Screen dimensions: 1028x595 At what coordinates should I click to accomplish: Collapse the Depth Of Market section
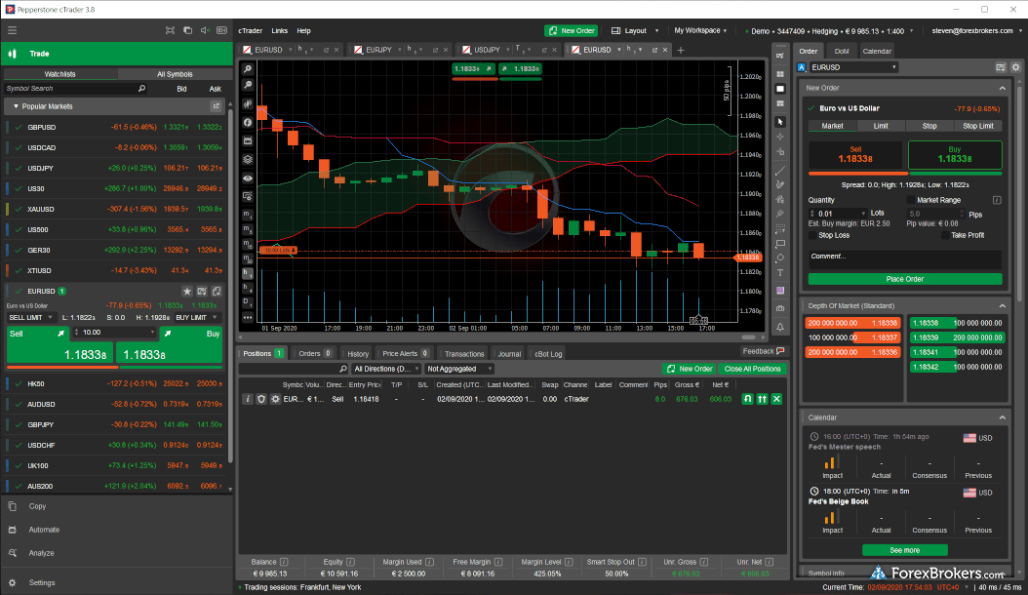tap(1003, 305)
